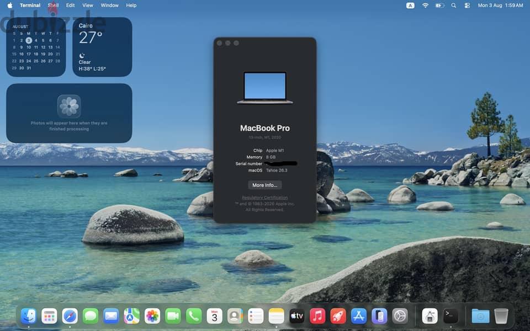
Task: Open the Calendar Dock icon showing 3
Action: [x=214, y=316]
